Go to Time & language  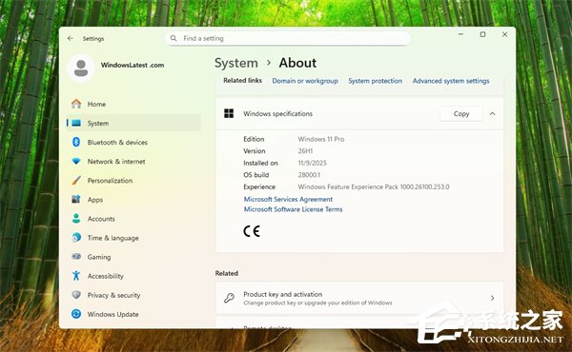133,237
